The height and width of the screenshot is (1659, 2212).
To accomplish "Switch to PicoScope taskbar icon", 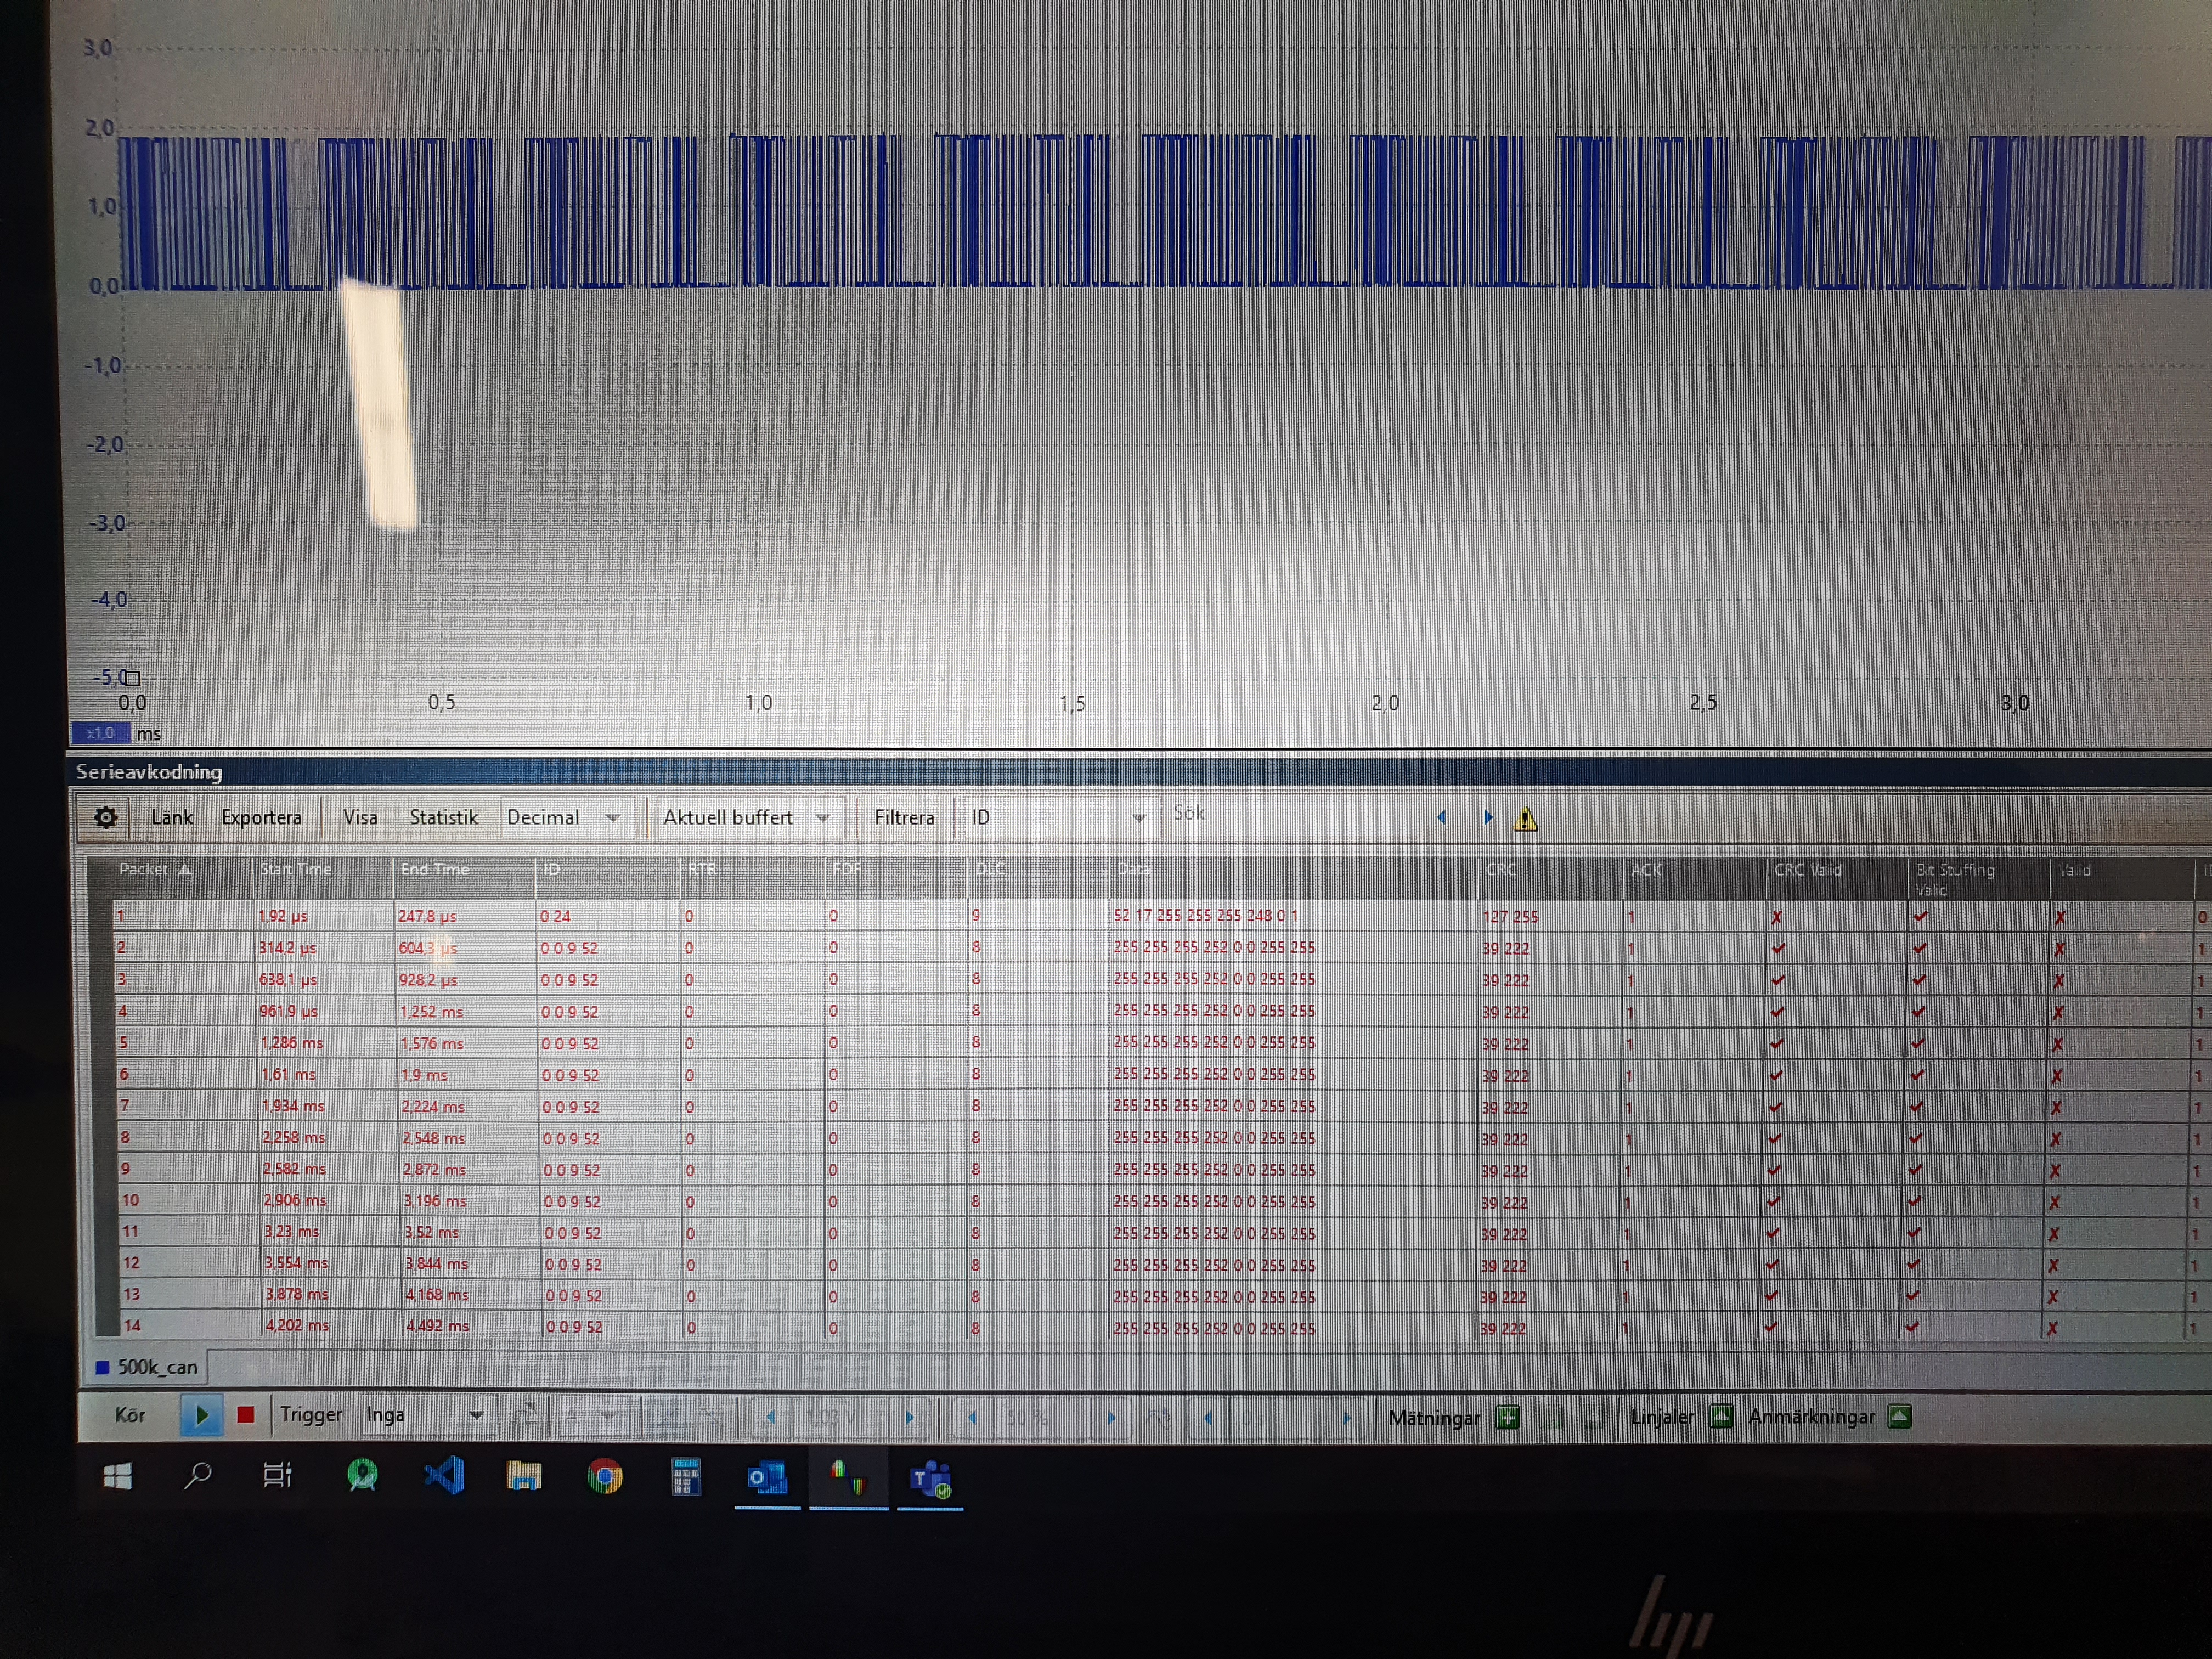I will (x=848, y=1477).
